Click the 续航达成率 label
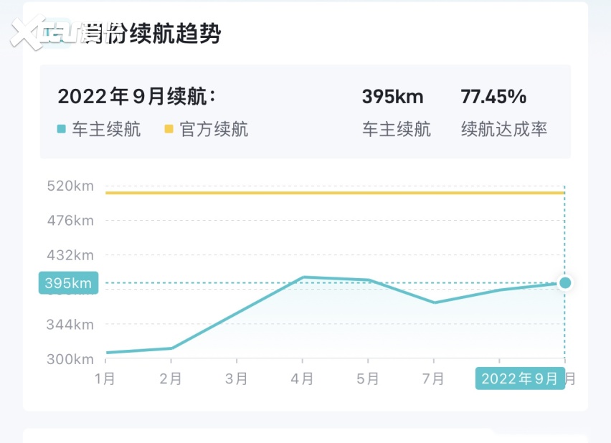Image resolution: width=611 pixels, height=443 pixels. [504, 130]
